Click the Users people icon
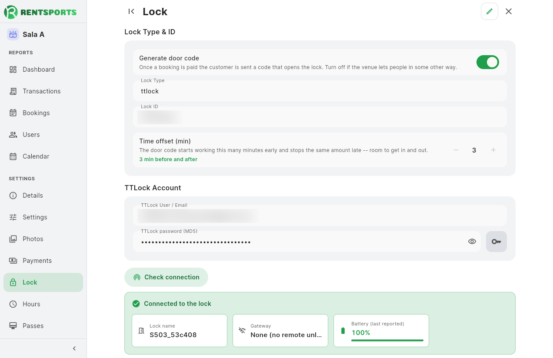Image resolution: width=553 pixels, height=358 pixels. pyautogui.click(x=13, y=135)
